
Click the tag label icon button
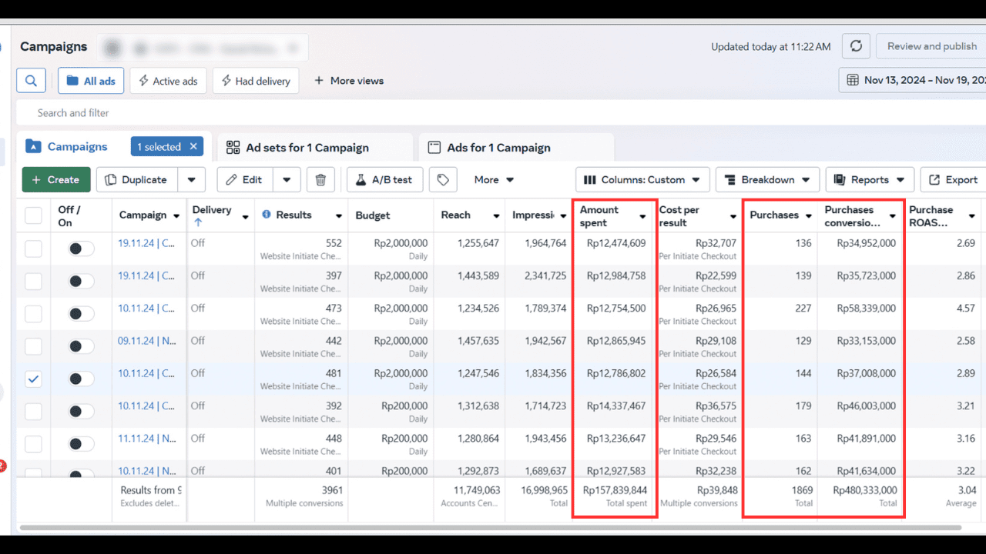[x=443, y=180]
